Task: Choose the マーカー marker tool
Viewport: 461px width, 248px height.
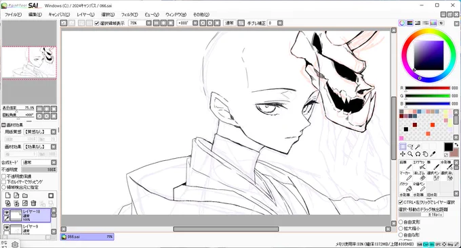Action: [405, 176]
